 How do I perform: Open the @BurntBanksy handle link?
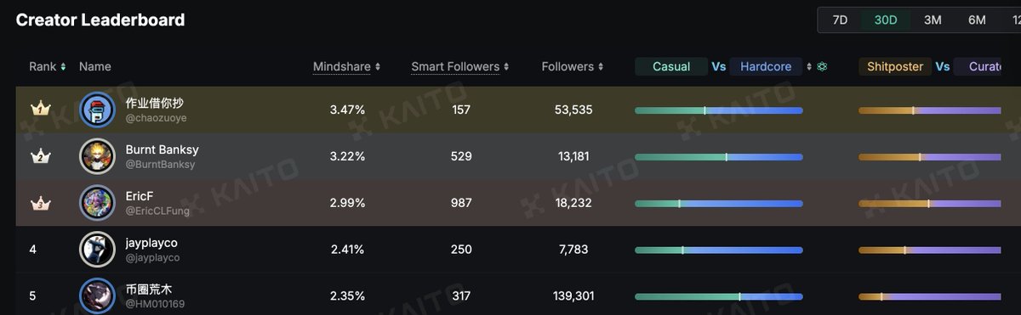coord(161,165)
